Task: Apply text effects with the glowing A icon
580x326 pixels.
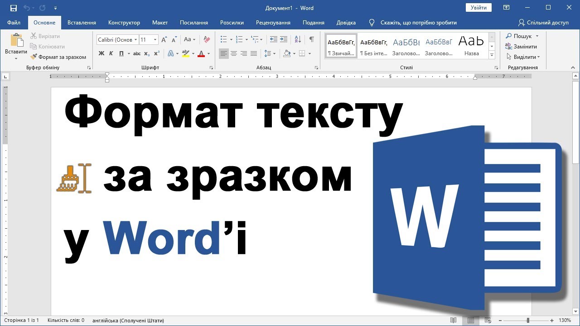Action: coord(171,53)
